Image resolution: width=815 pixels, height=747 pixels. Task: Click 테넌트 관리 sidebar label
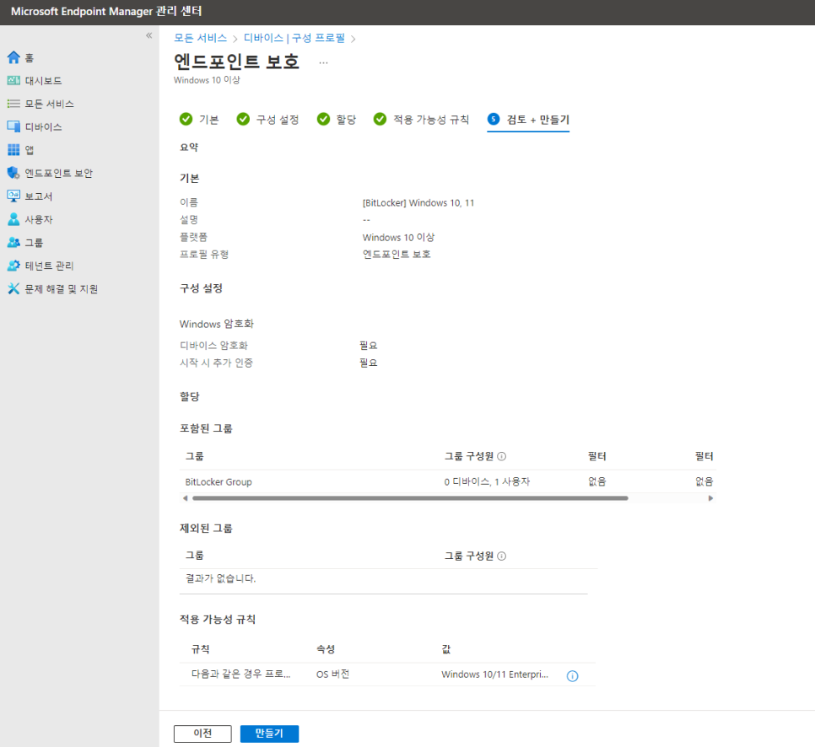click(x=50, y=266)
